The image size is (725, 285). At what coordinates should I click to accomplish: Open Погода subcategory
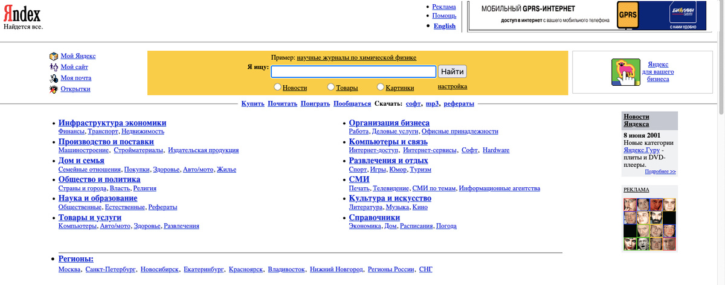[446, 226]
